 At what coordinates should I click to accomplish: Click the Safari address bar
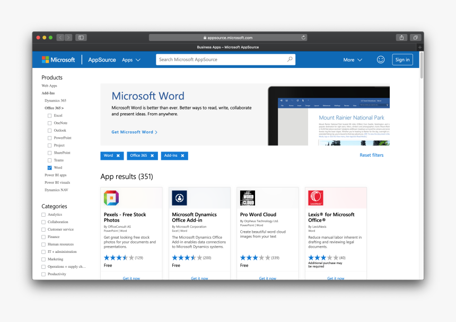pyautogui.click(x=228, y=38)
